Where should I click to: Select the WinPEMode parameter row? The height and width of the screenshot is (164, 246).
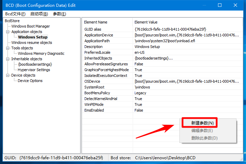[x=94, y=104]
